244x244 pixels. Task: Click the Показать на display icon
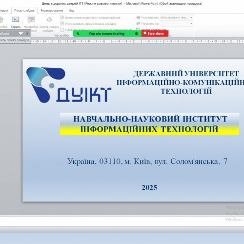click(x=138, y=23)
